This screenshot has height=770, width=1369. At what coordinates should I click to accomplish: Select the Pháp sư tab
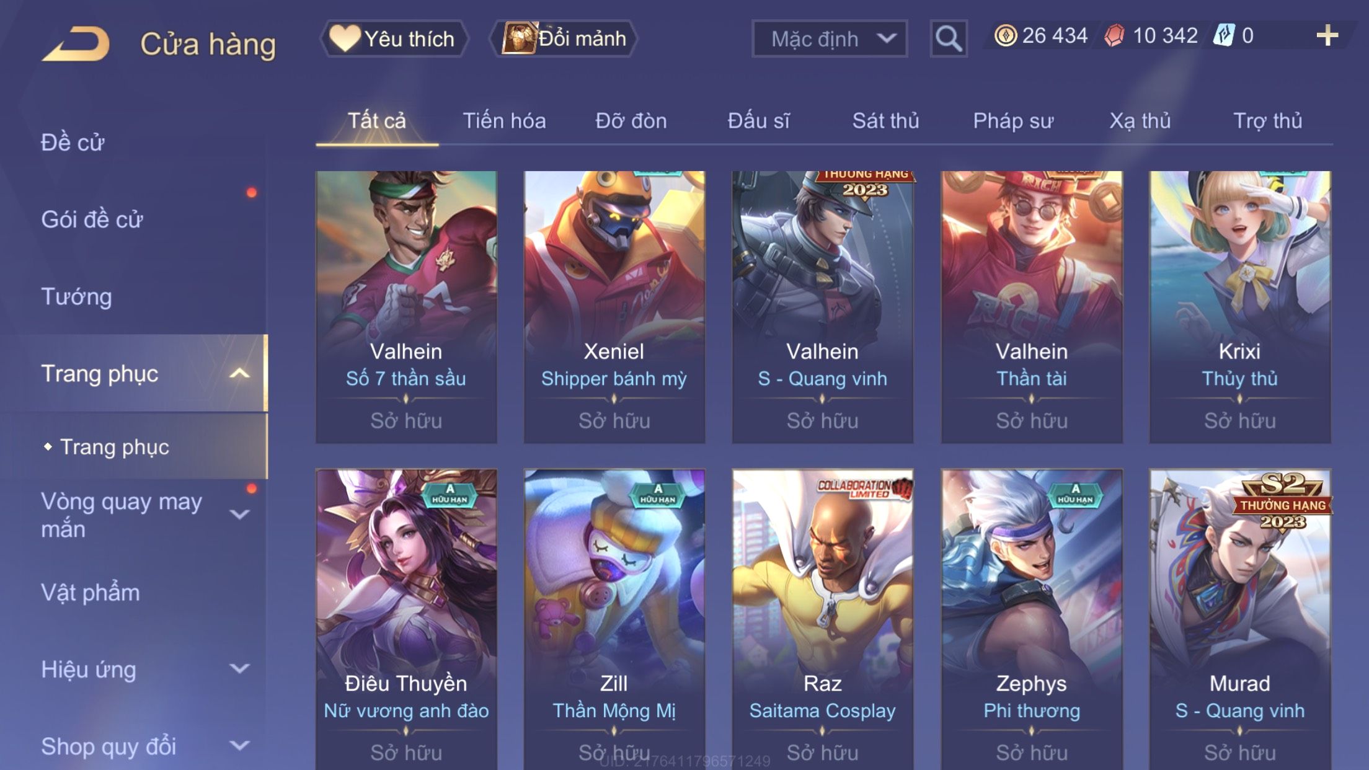(x=1013, y=121)
